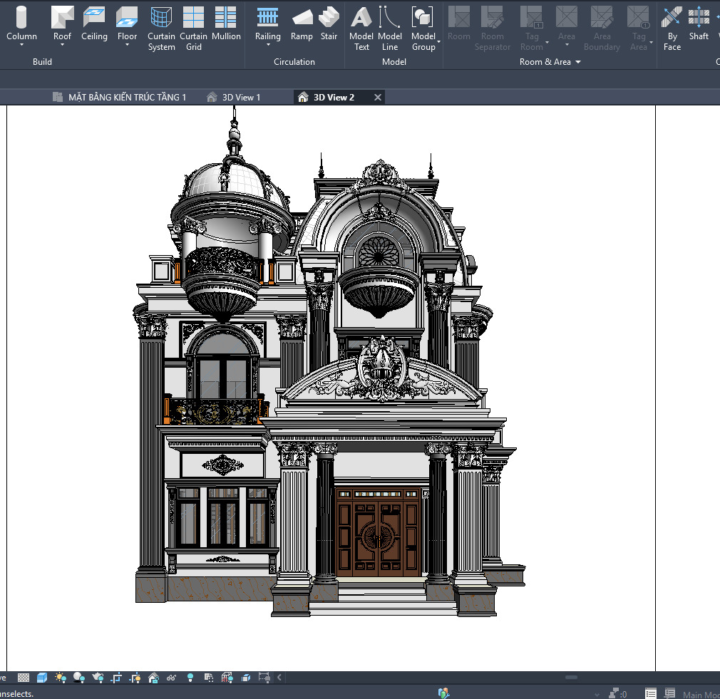
Task: Toggle Reveal Constraints icon
Action: pos(264,678)
